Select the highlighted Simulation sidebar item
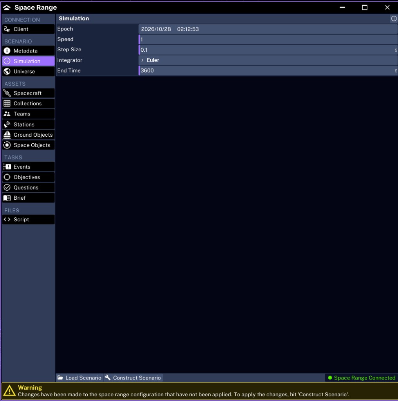Image resolution: width=398 pixels, height=401 pixels. pos(29,61)
